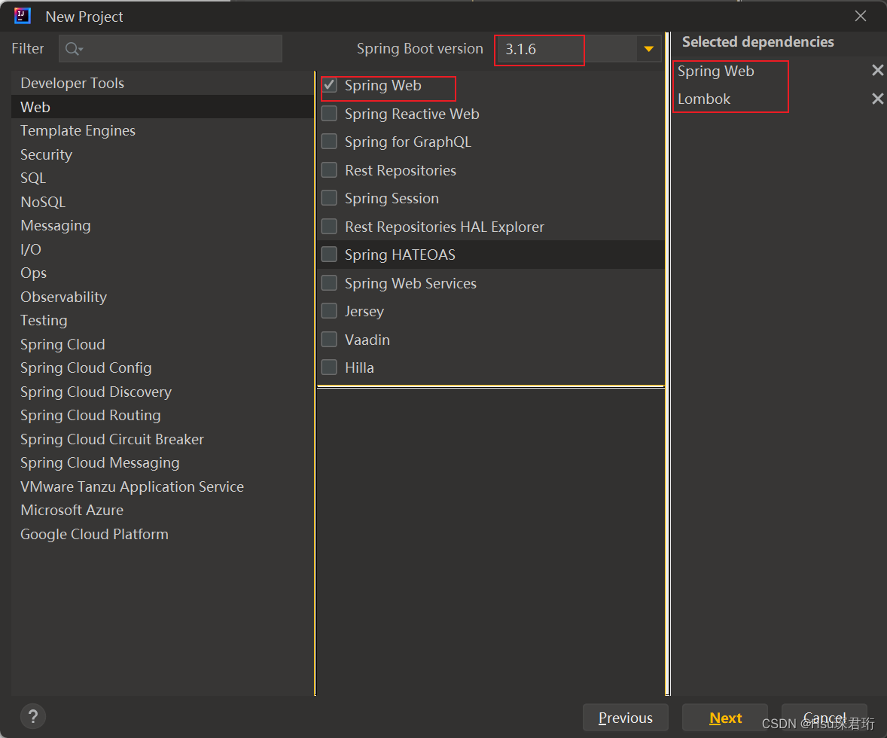The height and width of the screenshot is (738, 887).
Task: Select Lombok in selected dependencies
Action: (704, 99)
